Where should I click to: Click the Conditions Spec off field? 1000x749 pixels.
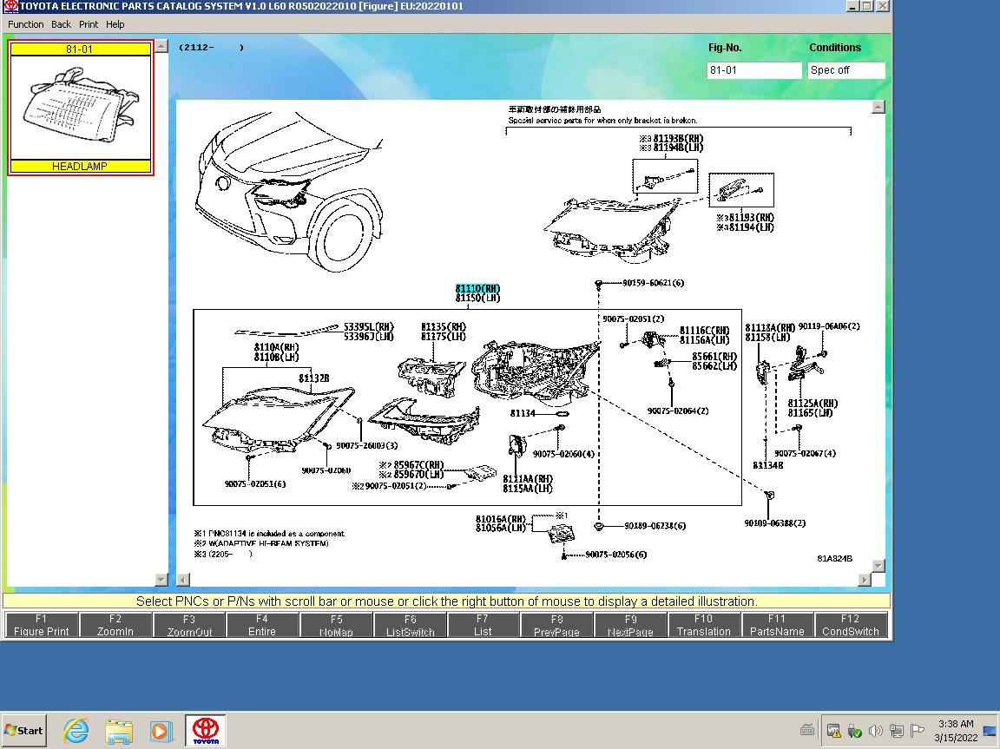tap(846, 70)
